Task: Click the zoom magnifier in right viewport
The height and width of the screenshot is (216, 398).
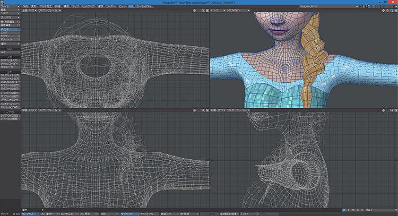Action: tap(392, 110)
